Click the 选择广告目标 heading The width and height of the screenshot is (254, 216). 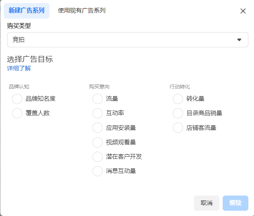(x=30, y=59)
